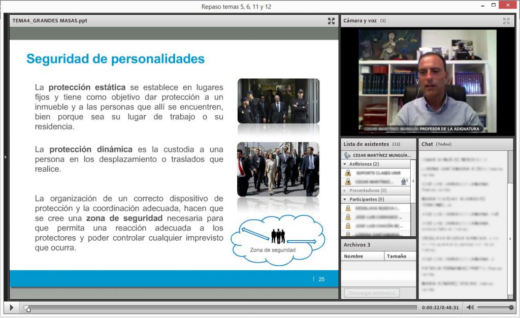Image resolution: width=520 pixels, height=318 pixels.
Task: Click the Descargar archivo(s) button
Action: (372, 293)
